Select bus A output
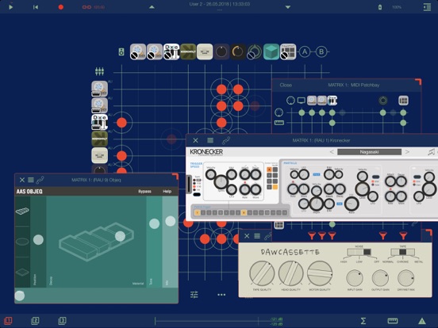438x328 pixels. [x=305, y=51]
